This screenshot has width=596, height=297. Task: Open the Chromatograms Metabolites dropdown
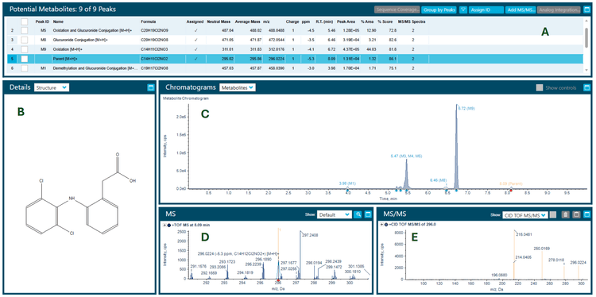238,87
